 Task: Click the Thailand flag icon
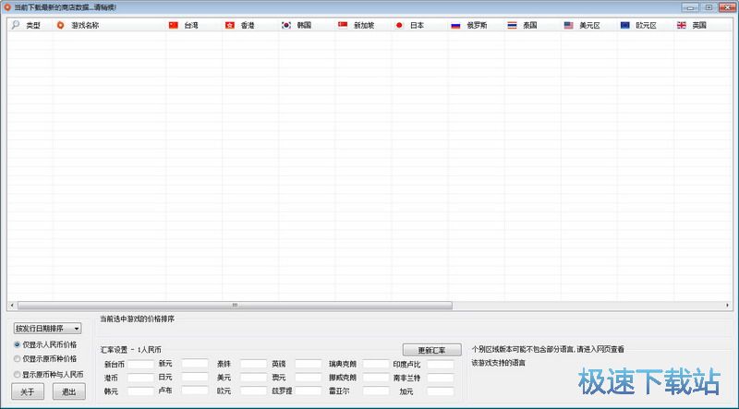(x=512, y=25)
